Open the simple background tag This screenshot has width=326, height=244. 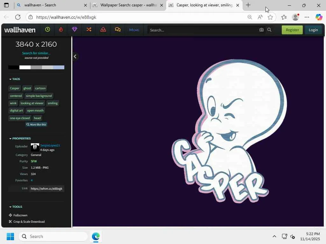(39, 96)
